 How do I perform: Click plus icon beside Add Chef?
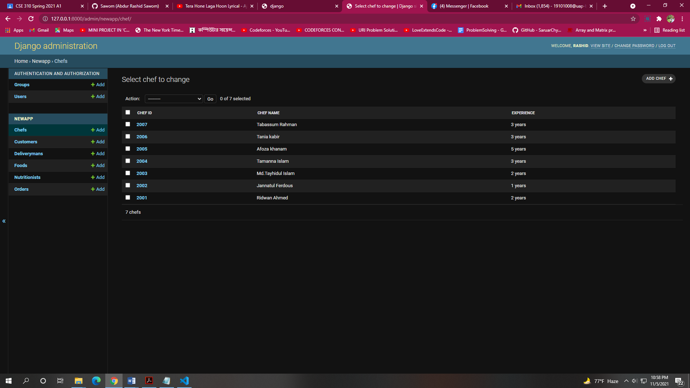(671, 79)
